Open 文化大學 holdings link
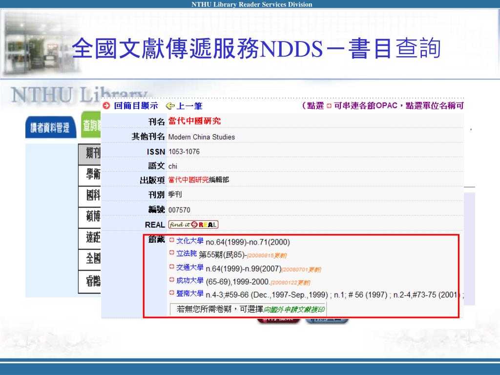 (190, 241)
